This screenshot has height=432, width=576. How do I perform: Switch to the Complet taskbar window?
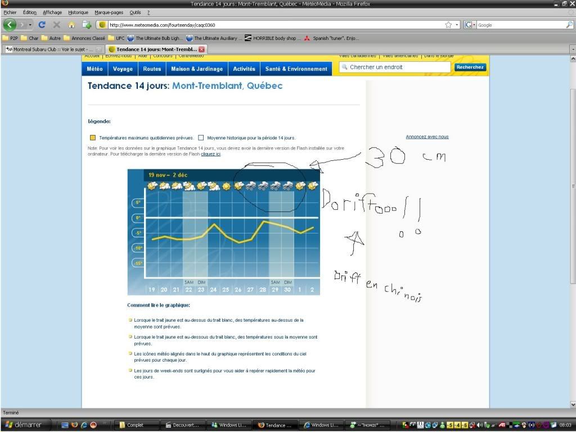point(136,425)
